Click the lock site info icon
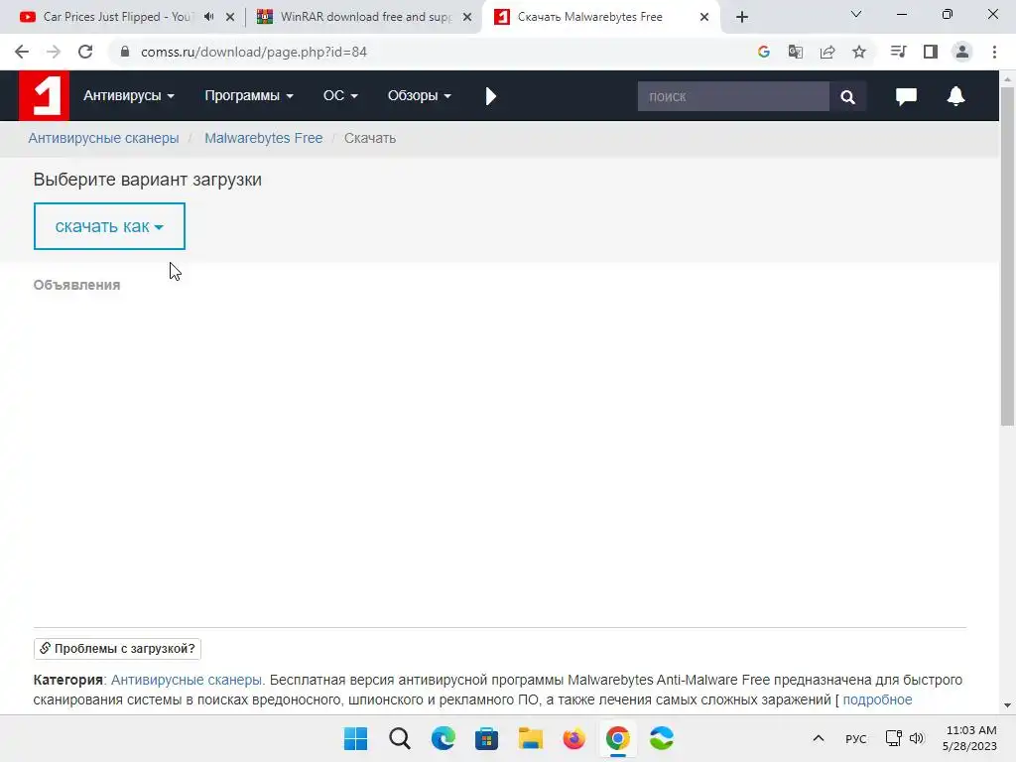The image size is (1016, 762). [125, 52]
